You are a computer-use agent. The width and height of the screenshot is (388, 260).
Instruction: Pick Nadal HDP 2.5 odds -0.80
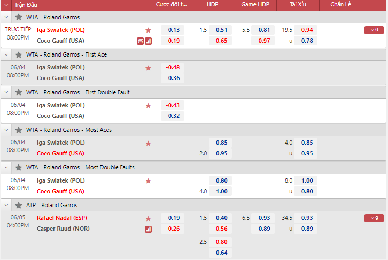point(221,242)
